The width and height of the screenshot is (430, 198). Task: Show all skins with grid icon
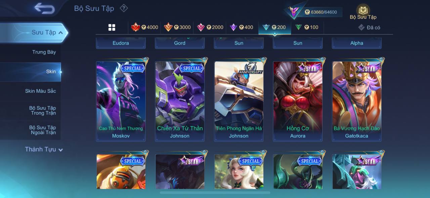112,27
